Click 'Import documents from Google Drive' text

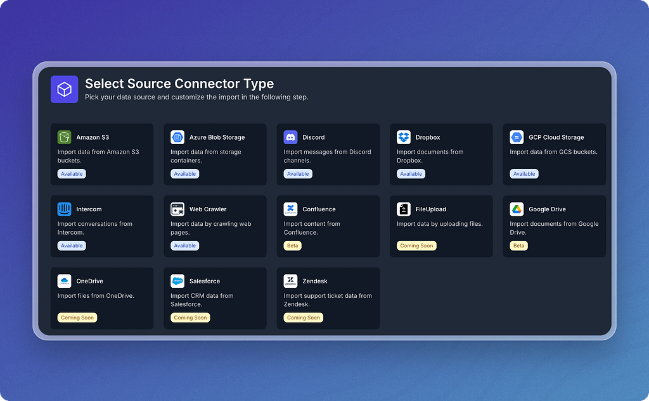(x=554, y=228)
